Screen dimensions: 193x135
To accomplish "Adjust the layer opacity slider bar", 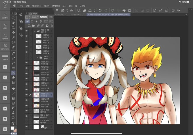I will tap(44, 17).
